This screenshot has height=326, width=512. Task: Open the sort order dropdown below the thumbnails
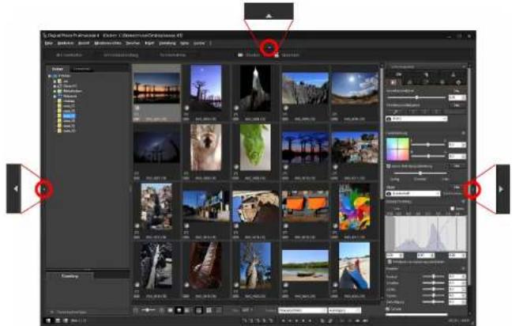[303, 310]
